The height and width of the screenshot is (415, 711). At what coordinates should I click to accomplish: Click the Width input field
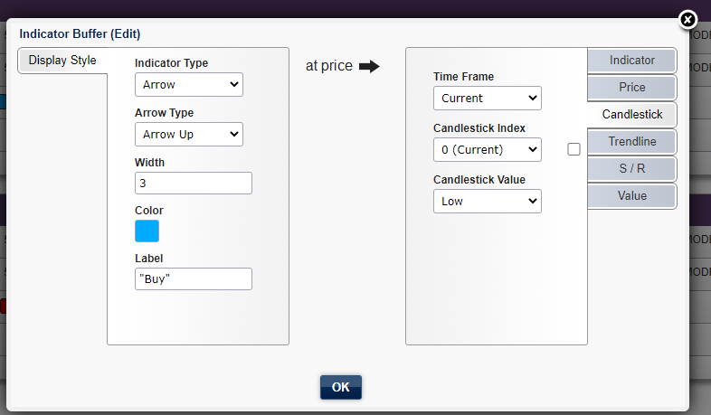pyautogui.click(x=193, y=183)
